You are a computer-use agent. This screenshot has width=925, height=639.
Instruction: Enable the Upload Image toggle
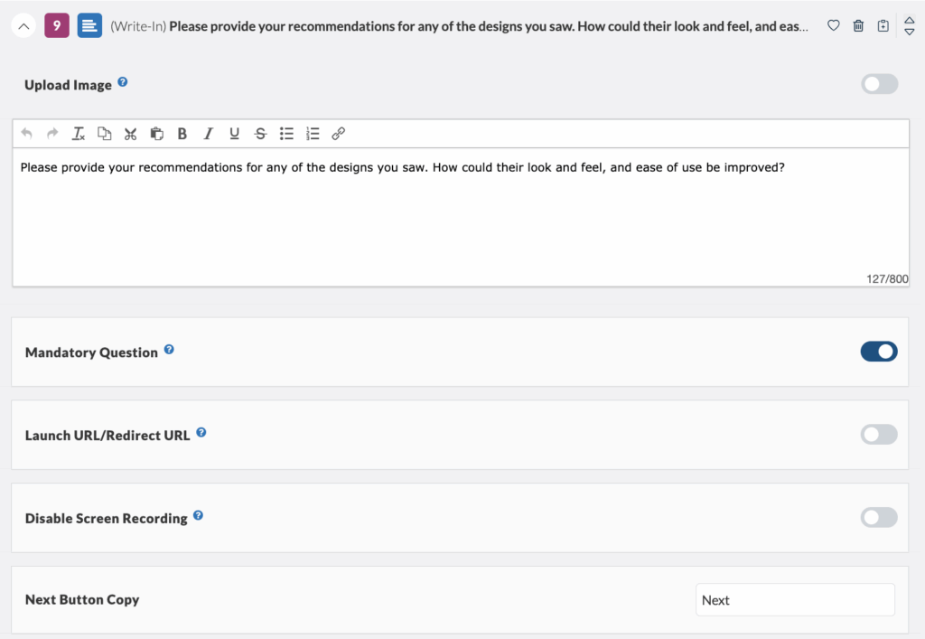click(878, 84)
